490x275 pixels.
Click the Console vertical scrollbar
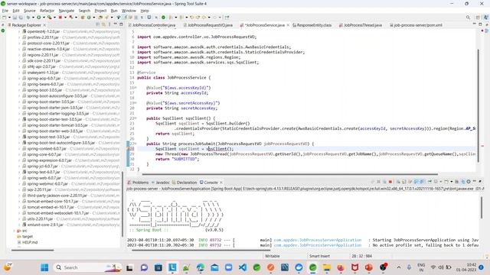click(482, 208)
